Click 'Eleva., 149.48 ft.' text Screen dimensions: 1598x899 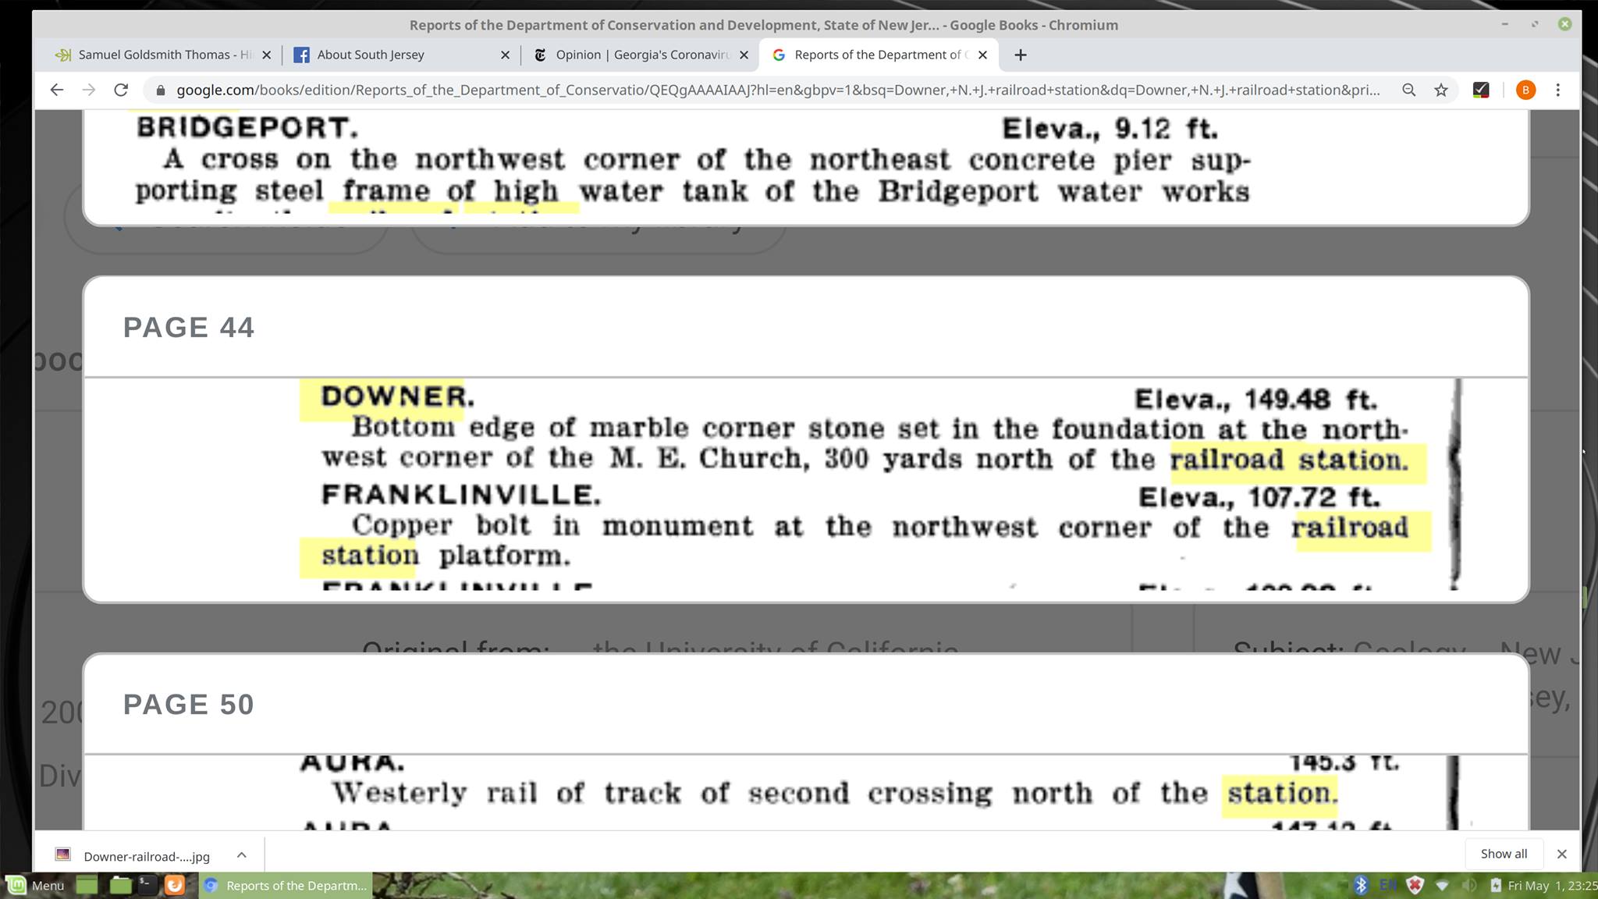pyautogui.click(x=1255, y=400)
